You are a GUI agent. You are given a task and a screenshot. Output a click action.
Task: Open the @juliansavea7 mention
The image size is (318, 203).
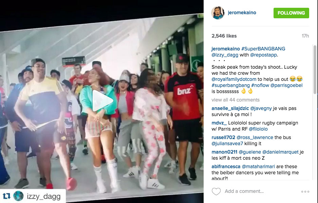[x=227, y=143]
